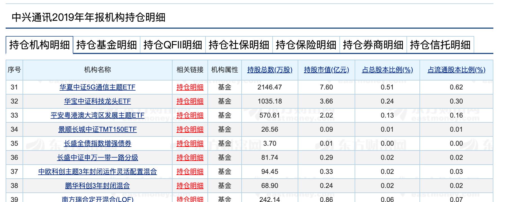Open 南方瑞合定开混合(LOF) link
The height and width of the screenshot is (202, 530).
coord(98,199)
